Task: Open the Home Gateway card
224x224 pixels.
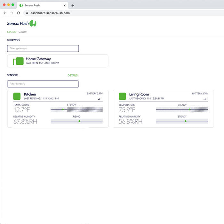Action: (x=58, y=61)
